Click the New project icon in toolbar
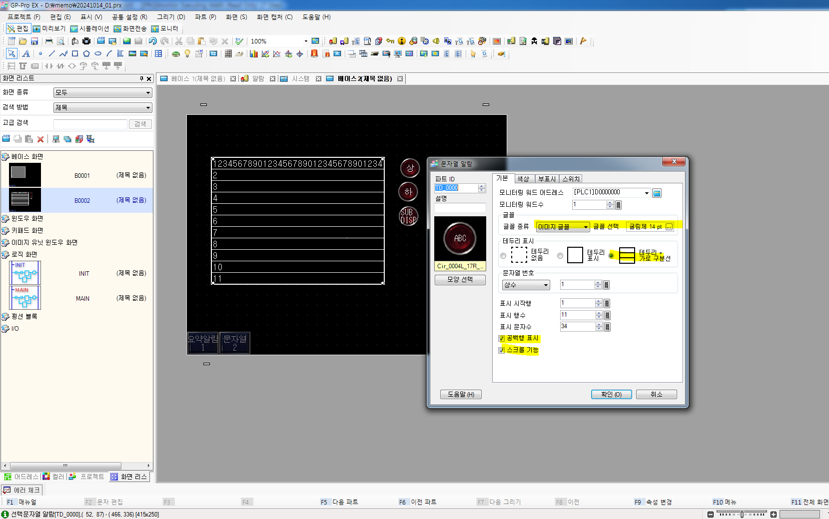 point(11,41)
